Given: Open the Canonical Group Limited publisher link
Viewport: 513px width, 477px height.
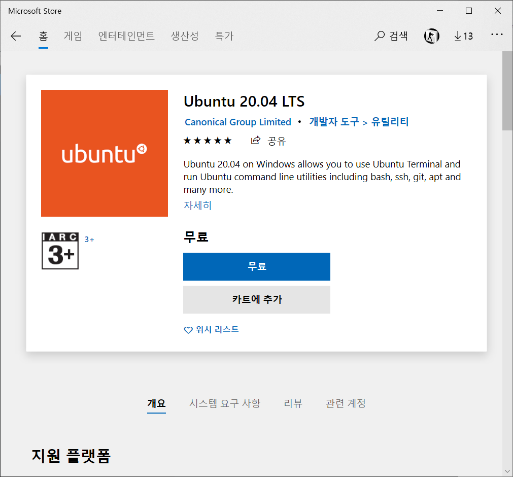Looking at the screenshot, I should coord(238,122).
